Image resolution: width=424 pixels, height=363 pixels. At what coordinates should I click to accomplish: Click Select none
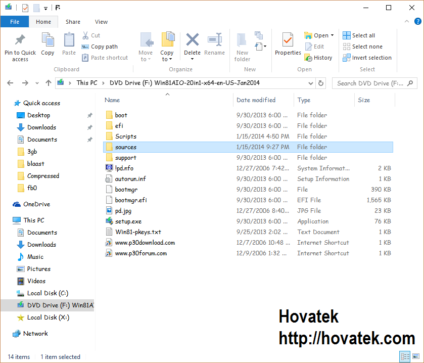coord(362,47)
